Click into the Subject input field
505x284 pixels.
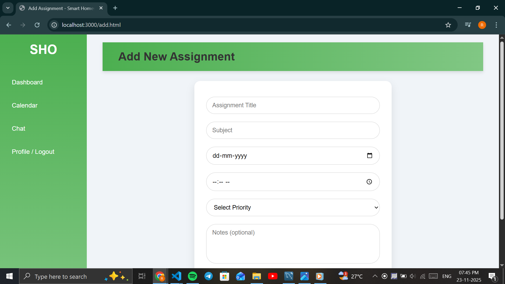pyautogui.click(x=293, y=130)
